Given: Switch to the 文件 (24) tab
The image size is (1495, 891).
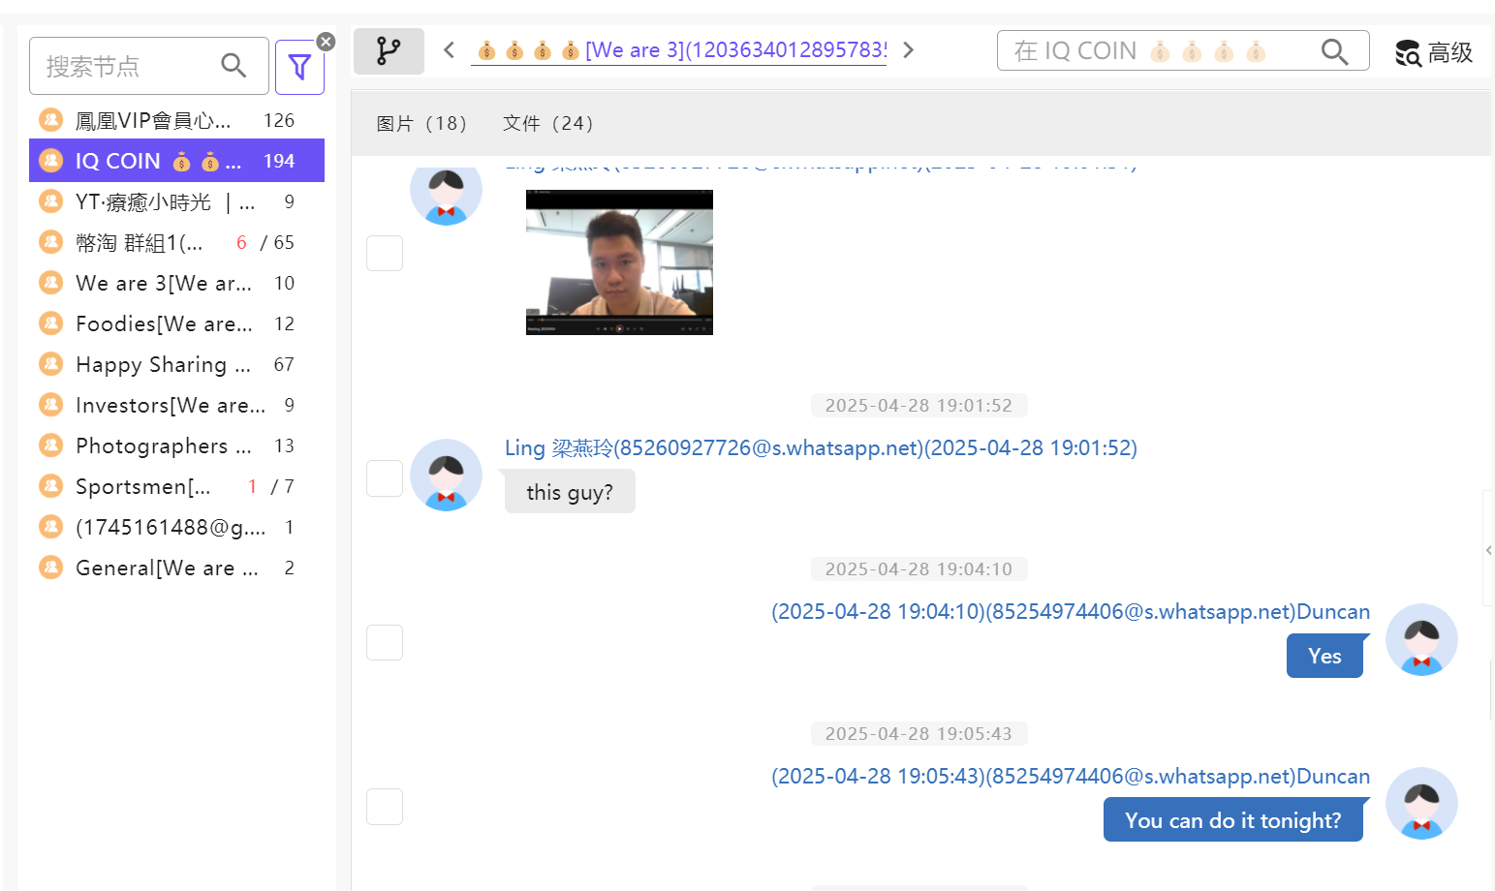Looking at the screenshot, I should click(547, 124).
